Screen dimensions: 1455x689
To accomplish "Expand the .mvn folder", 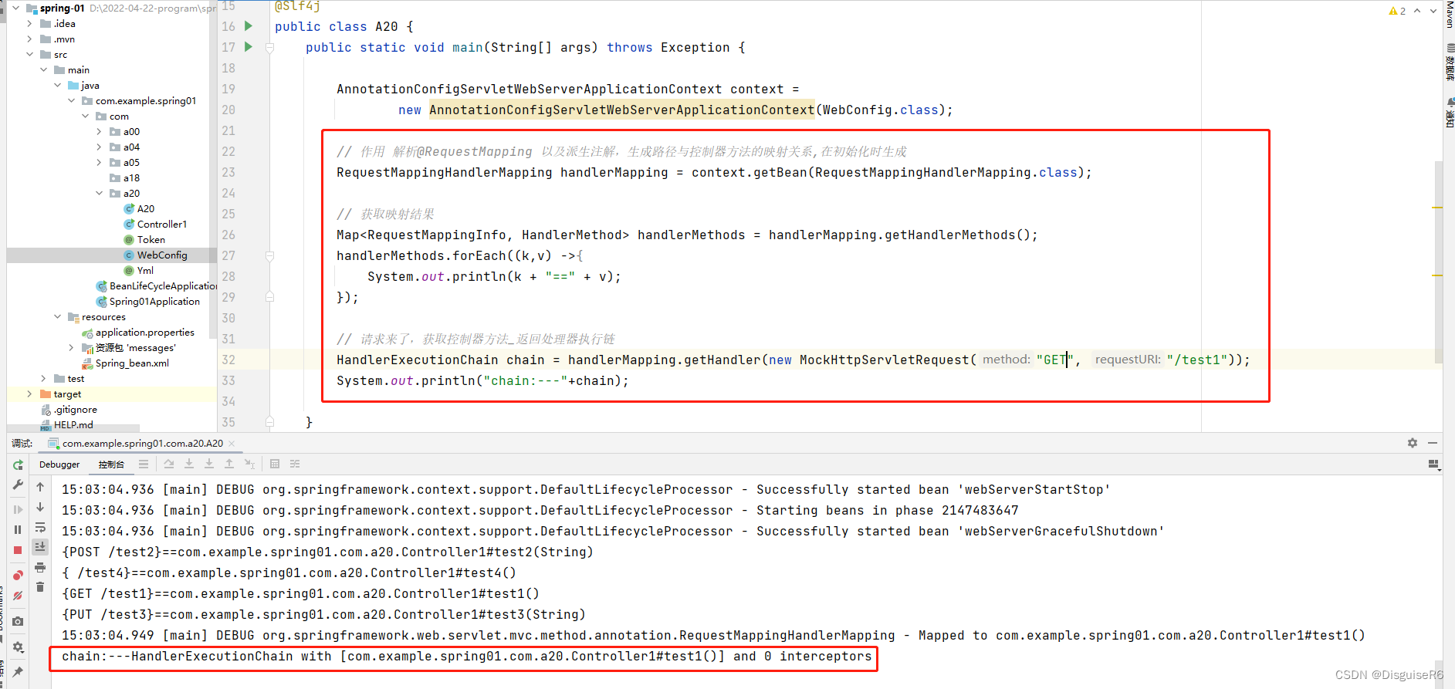I will click(29, 39).
